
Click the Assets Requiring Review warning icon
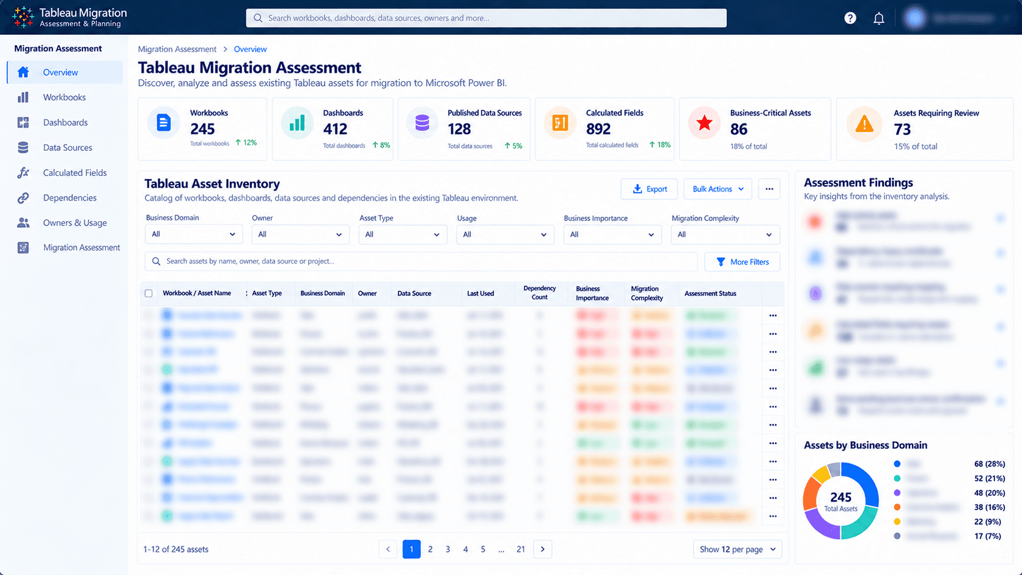(864, 124)
